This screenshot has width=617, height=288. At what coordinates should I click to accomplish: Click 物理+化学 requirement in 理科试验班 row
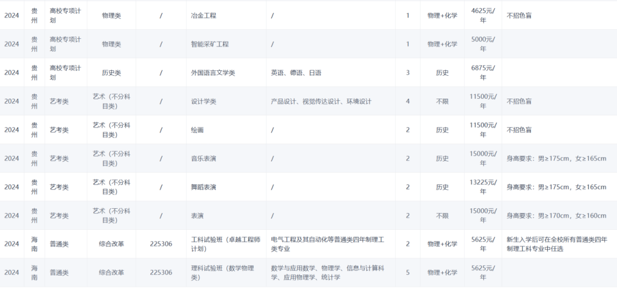click(x=442, y=273)
